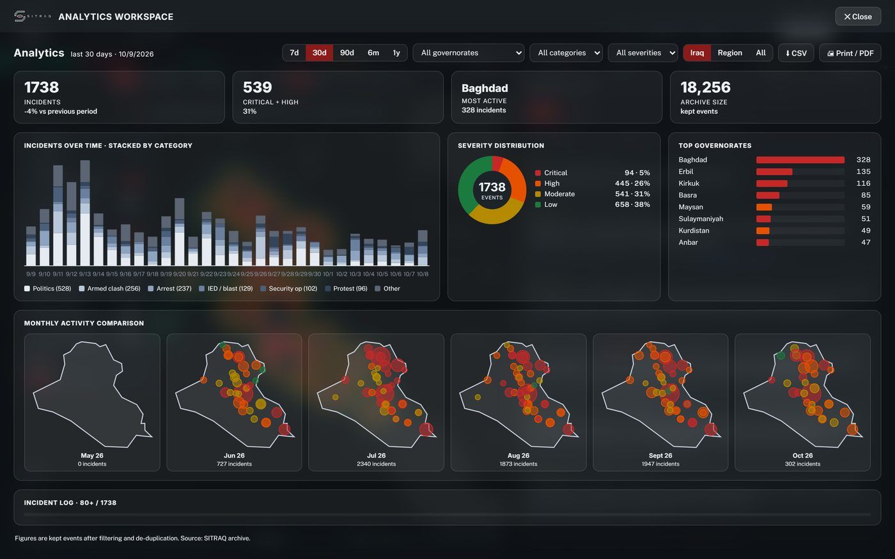This screenshot has width=895, height=559.
Task: Select the Iraq scope toggle
Action: pos(697,53)
